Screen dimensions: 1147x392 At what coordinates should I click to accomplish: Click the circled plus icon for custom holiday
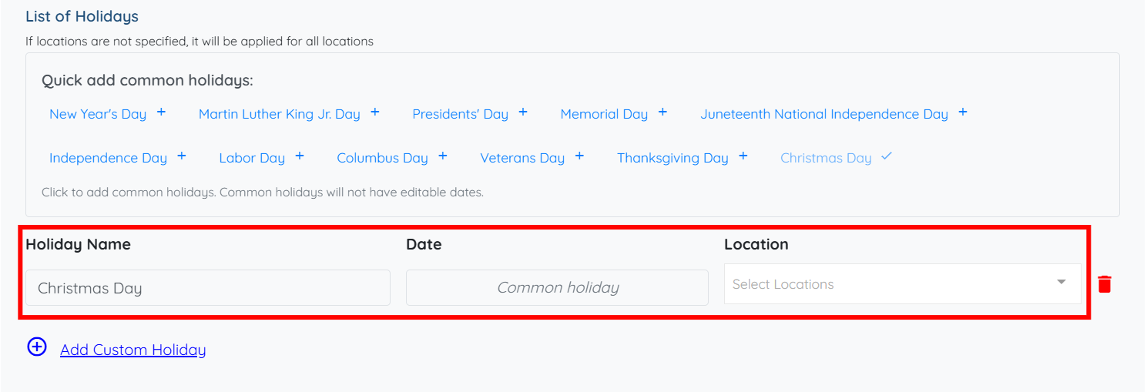[37, 347]
